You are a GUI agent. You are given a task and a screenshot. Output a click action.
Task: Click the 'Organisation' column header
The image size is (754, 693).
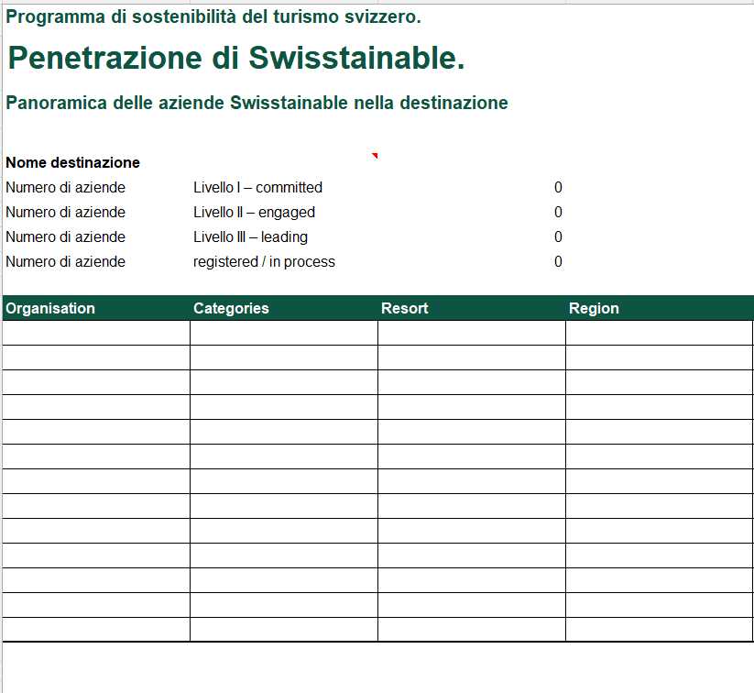pyautogui.click(x=96, y=309)
